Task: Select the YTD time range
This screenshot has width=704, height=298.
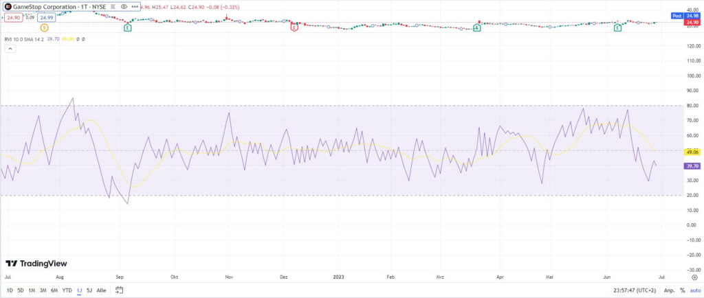Action: pos(67,290)
